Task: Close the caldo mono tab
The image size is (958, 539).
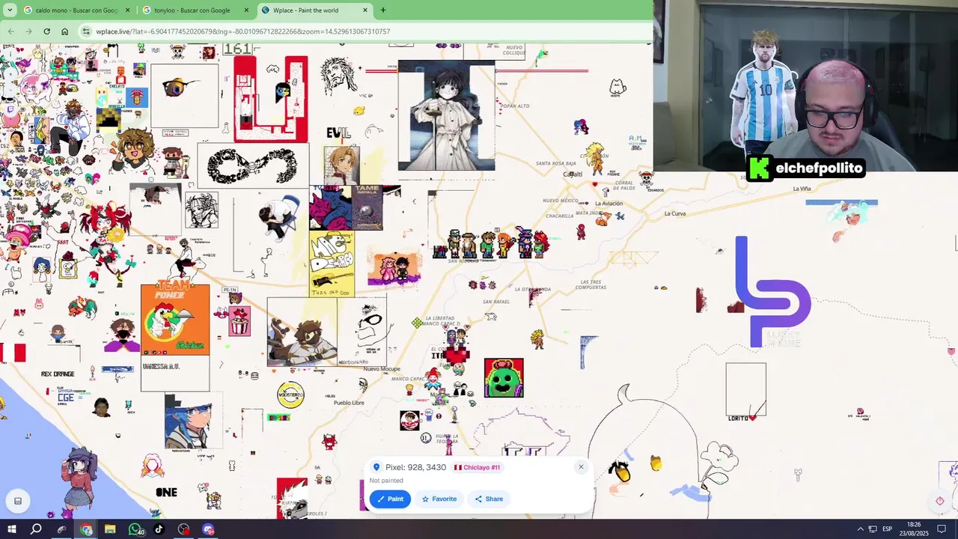Action: [127, 10]
